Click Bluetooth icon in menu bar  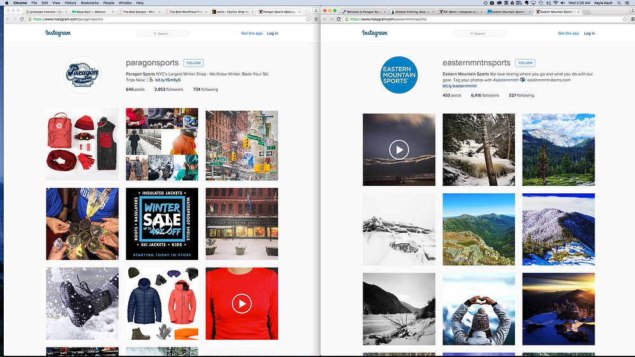coord(549,3)
